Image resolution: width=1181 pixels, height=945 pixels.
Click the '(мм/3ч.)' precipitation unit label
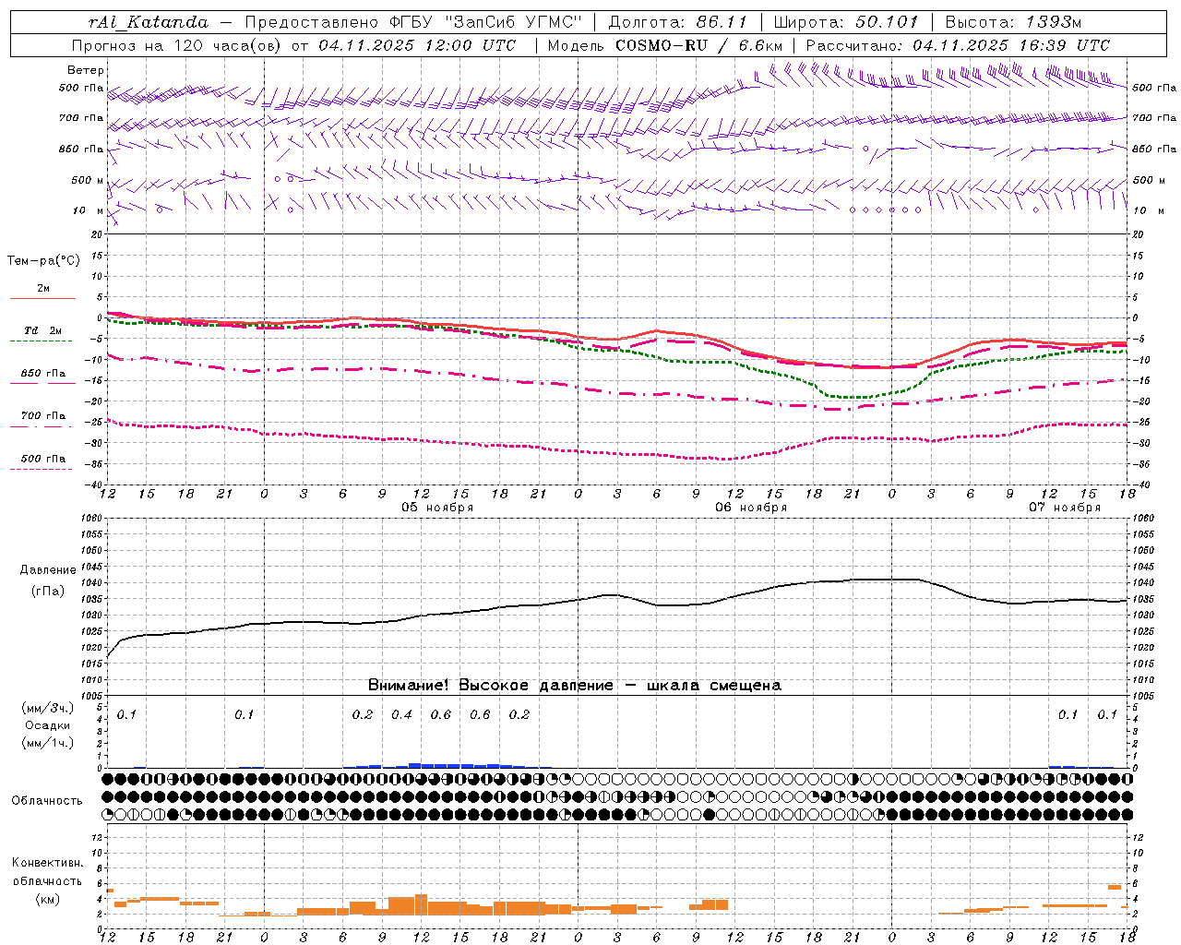click(x=48, y=708)
